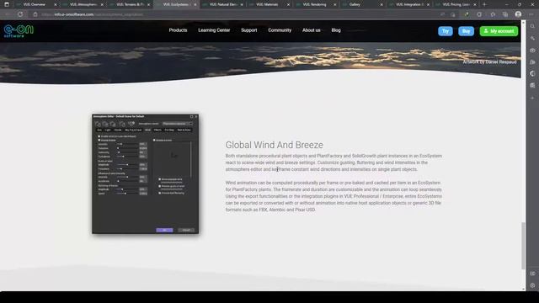Open the Support menu

249,30
